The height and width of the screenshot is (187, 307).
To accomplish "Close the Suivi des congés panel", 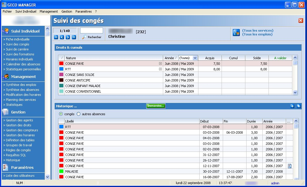I will coord(301,21).
